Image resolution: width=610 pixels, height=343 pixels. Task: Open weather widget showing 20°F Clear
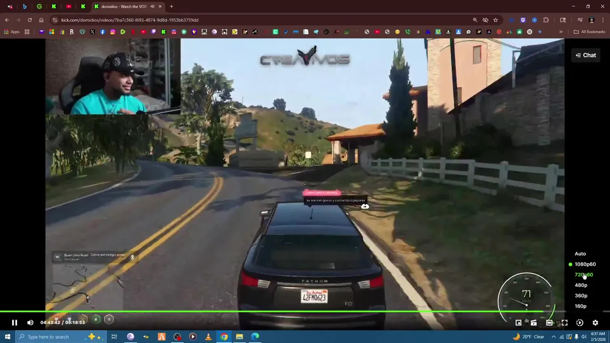(529, 337)
